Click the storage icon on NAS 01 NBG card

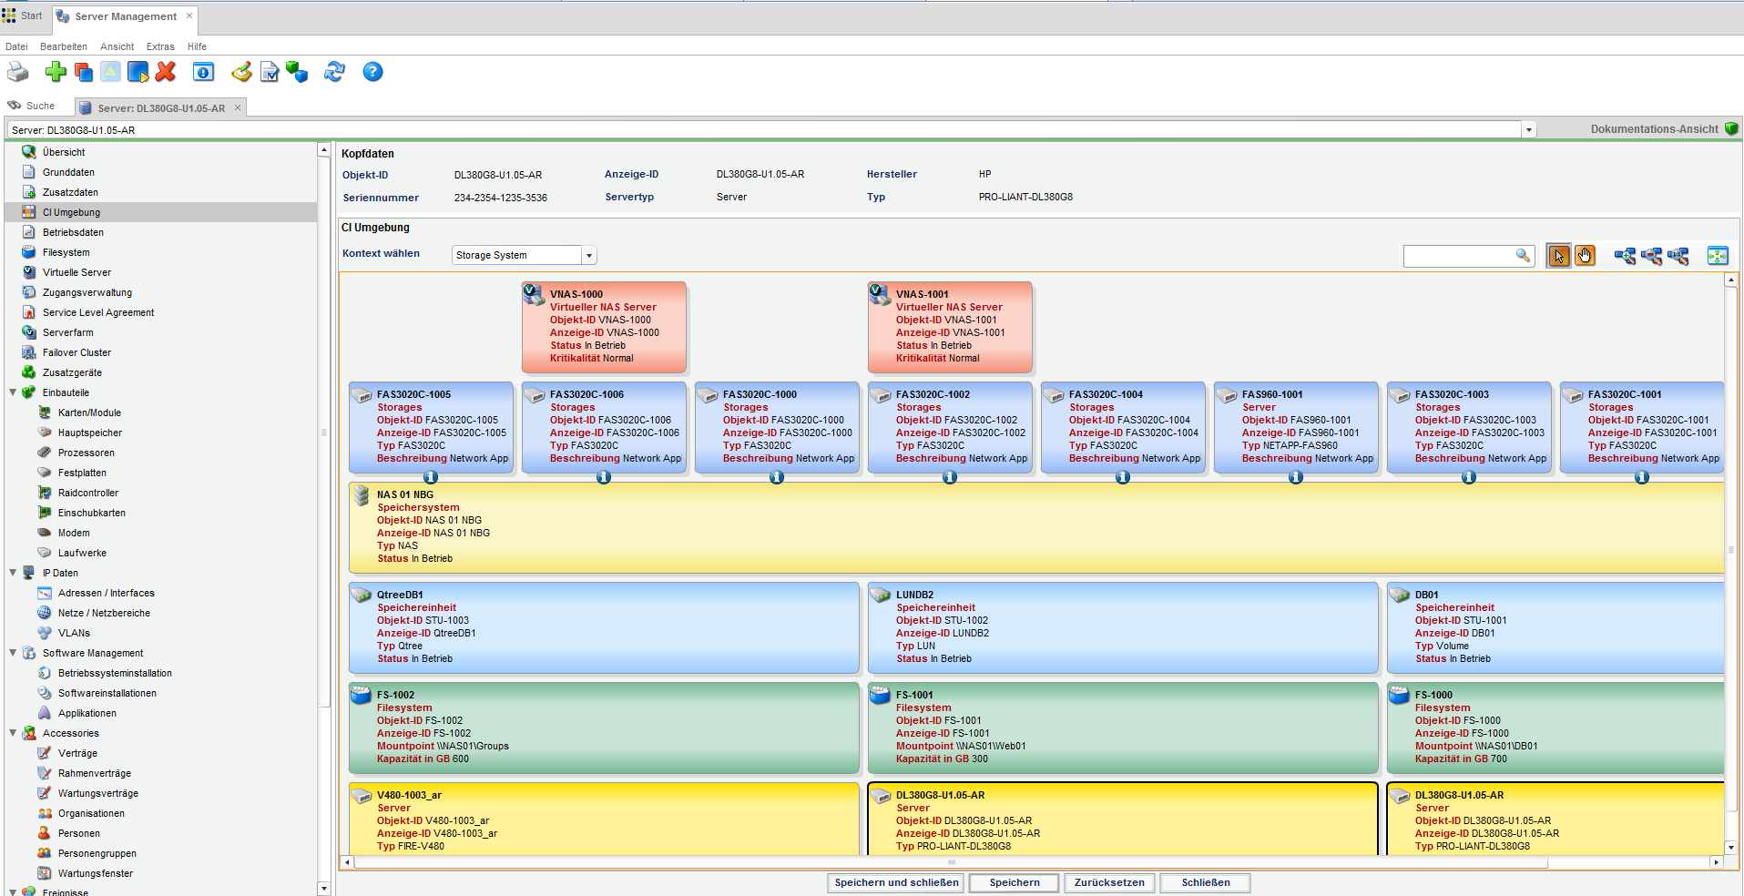(362, 496)
